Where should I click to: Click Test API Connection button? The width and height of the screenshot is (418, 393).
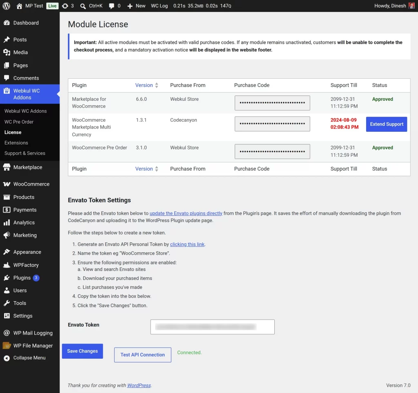coord(142,355)
